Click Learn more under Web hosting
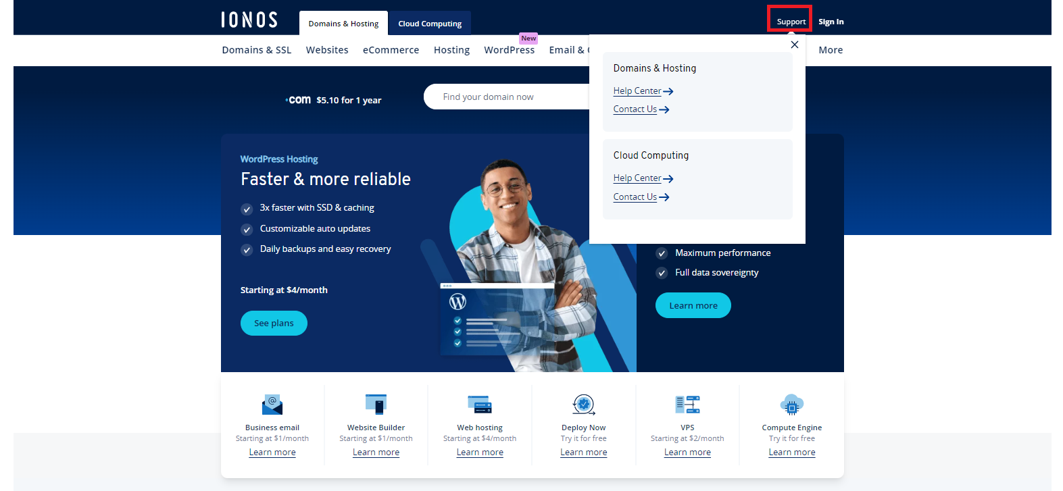 [x=480, y=453]
